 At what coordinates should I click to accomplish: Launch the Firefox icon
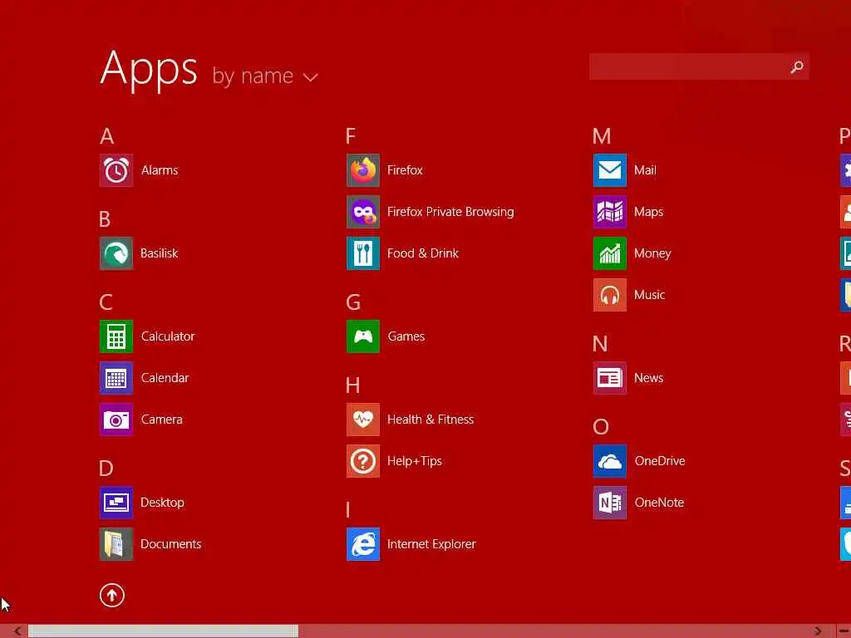pos(363,170)
